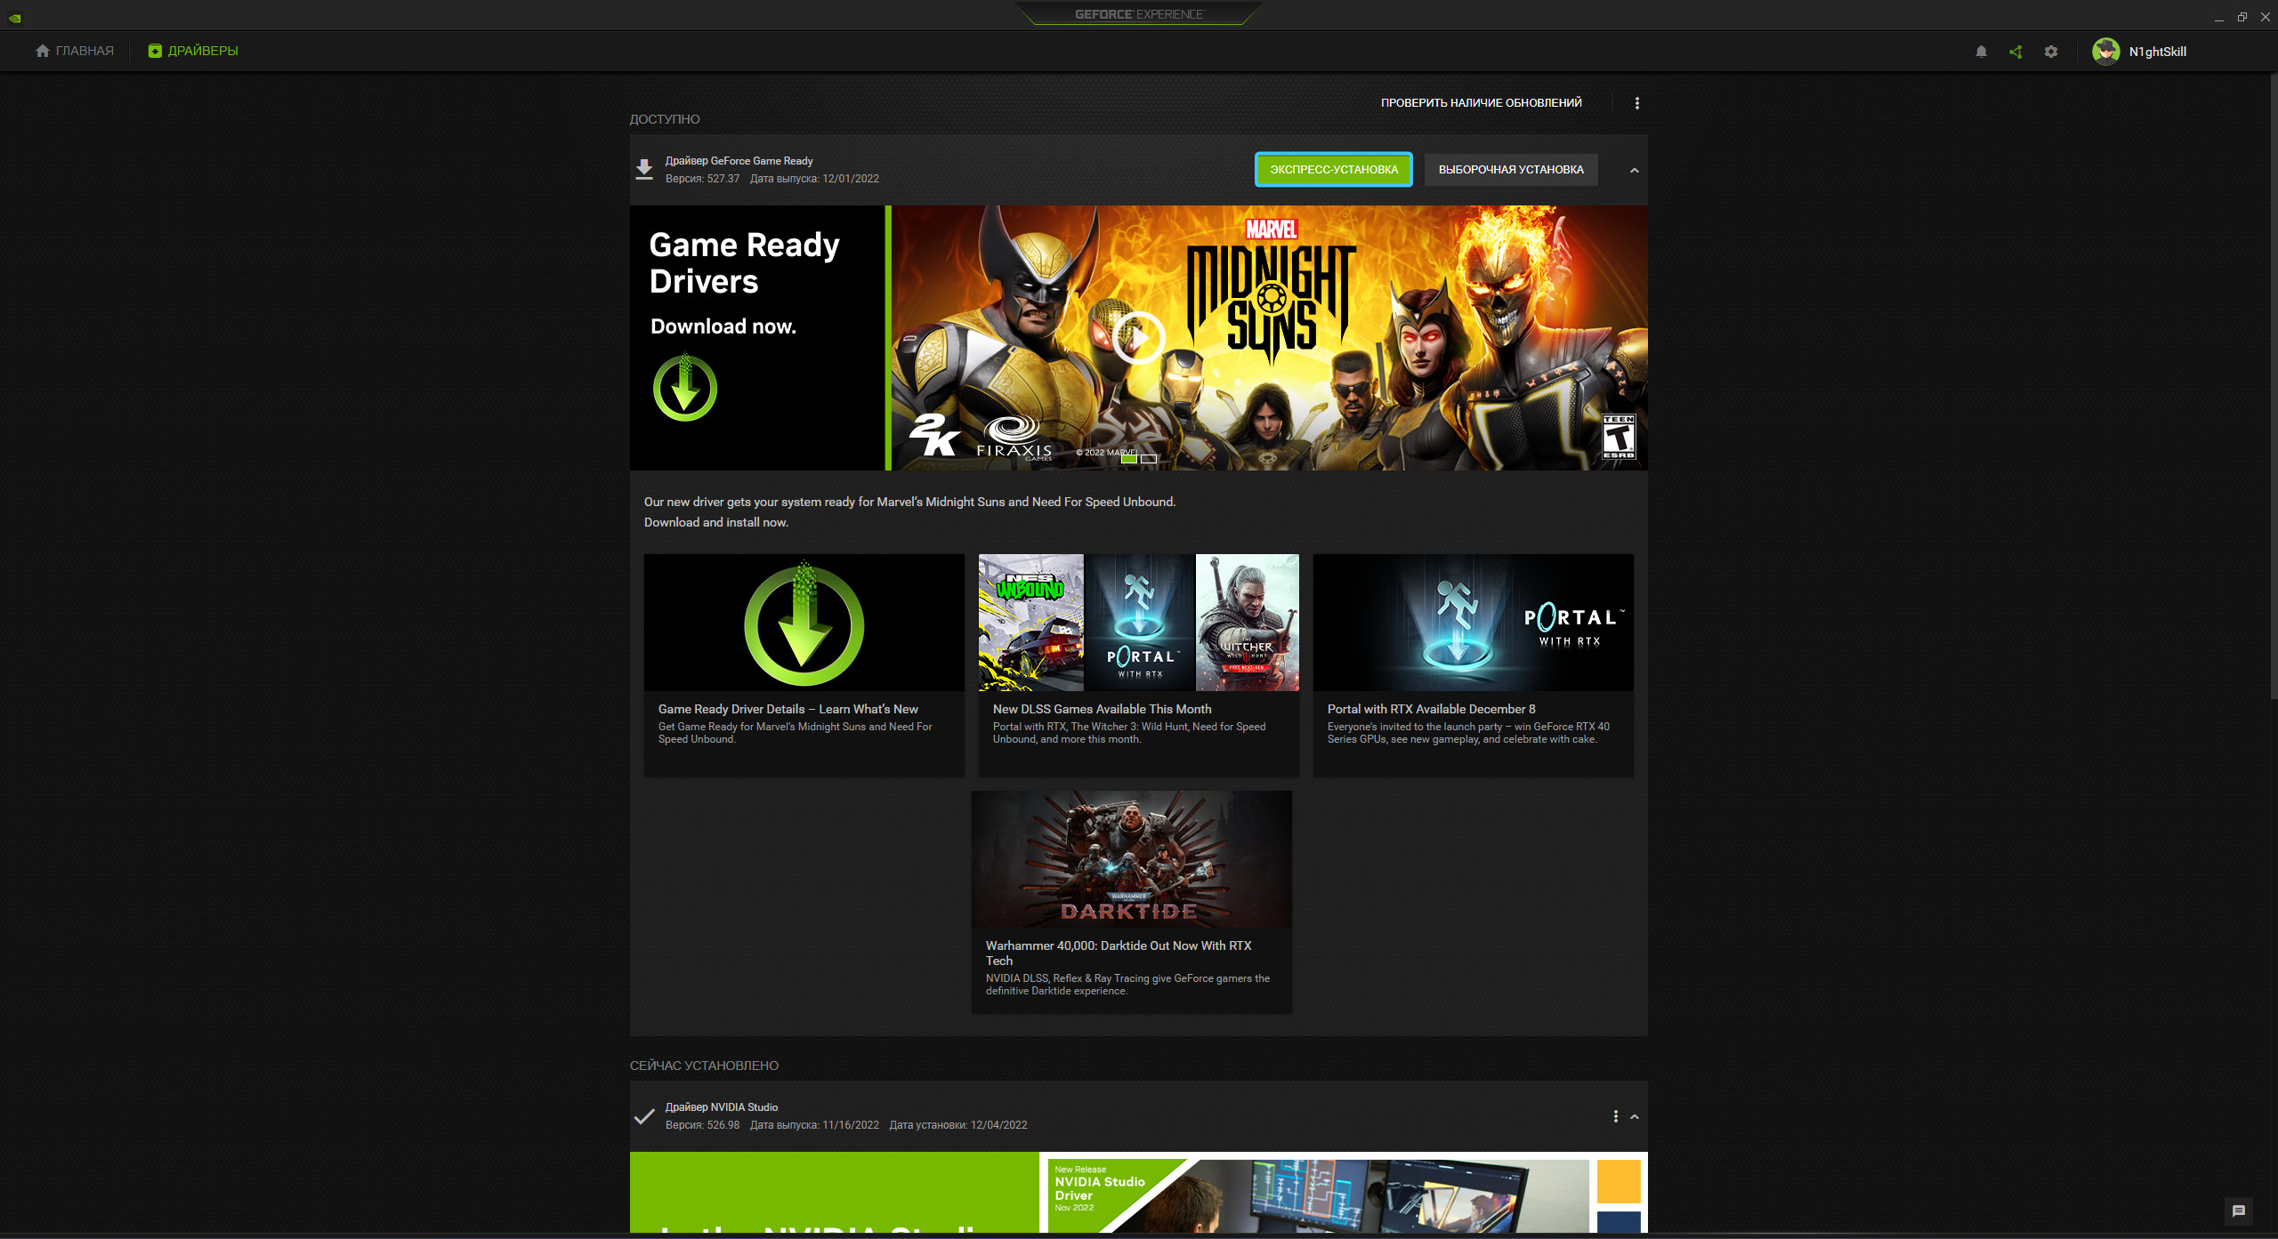This screenshot has height=1239, width=2278.
Task: Open Game Ready Driver Details card thumbnail
Action: [x=804, y=623]
